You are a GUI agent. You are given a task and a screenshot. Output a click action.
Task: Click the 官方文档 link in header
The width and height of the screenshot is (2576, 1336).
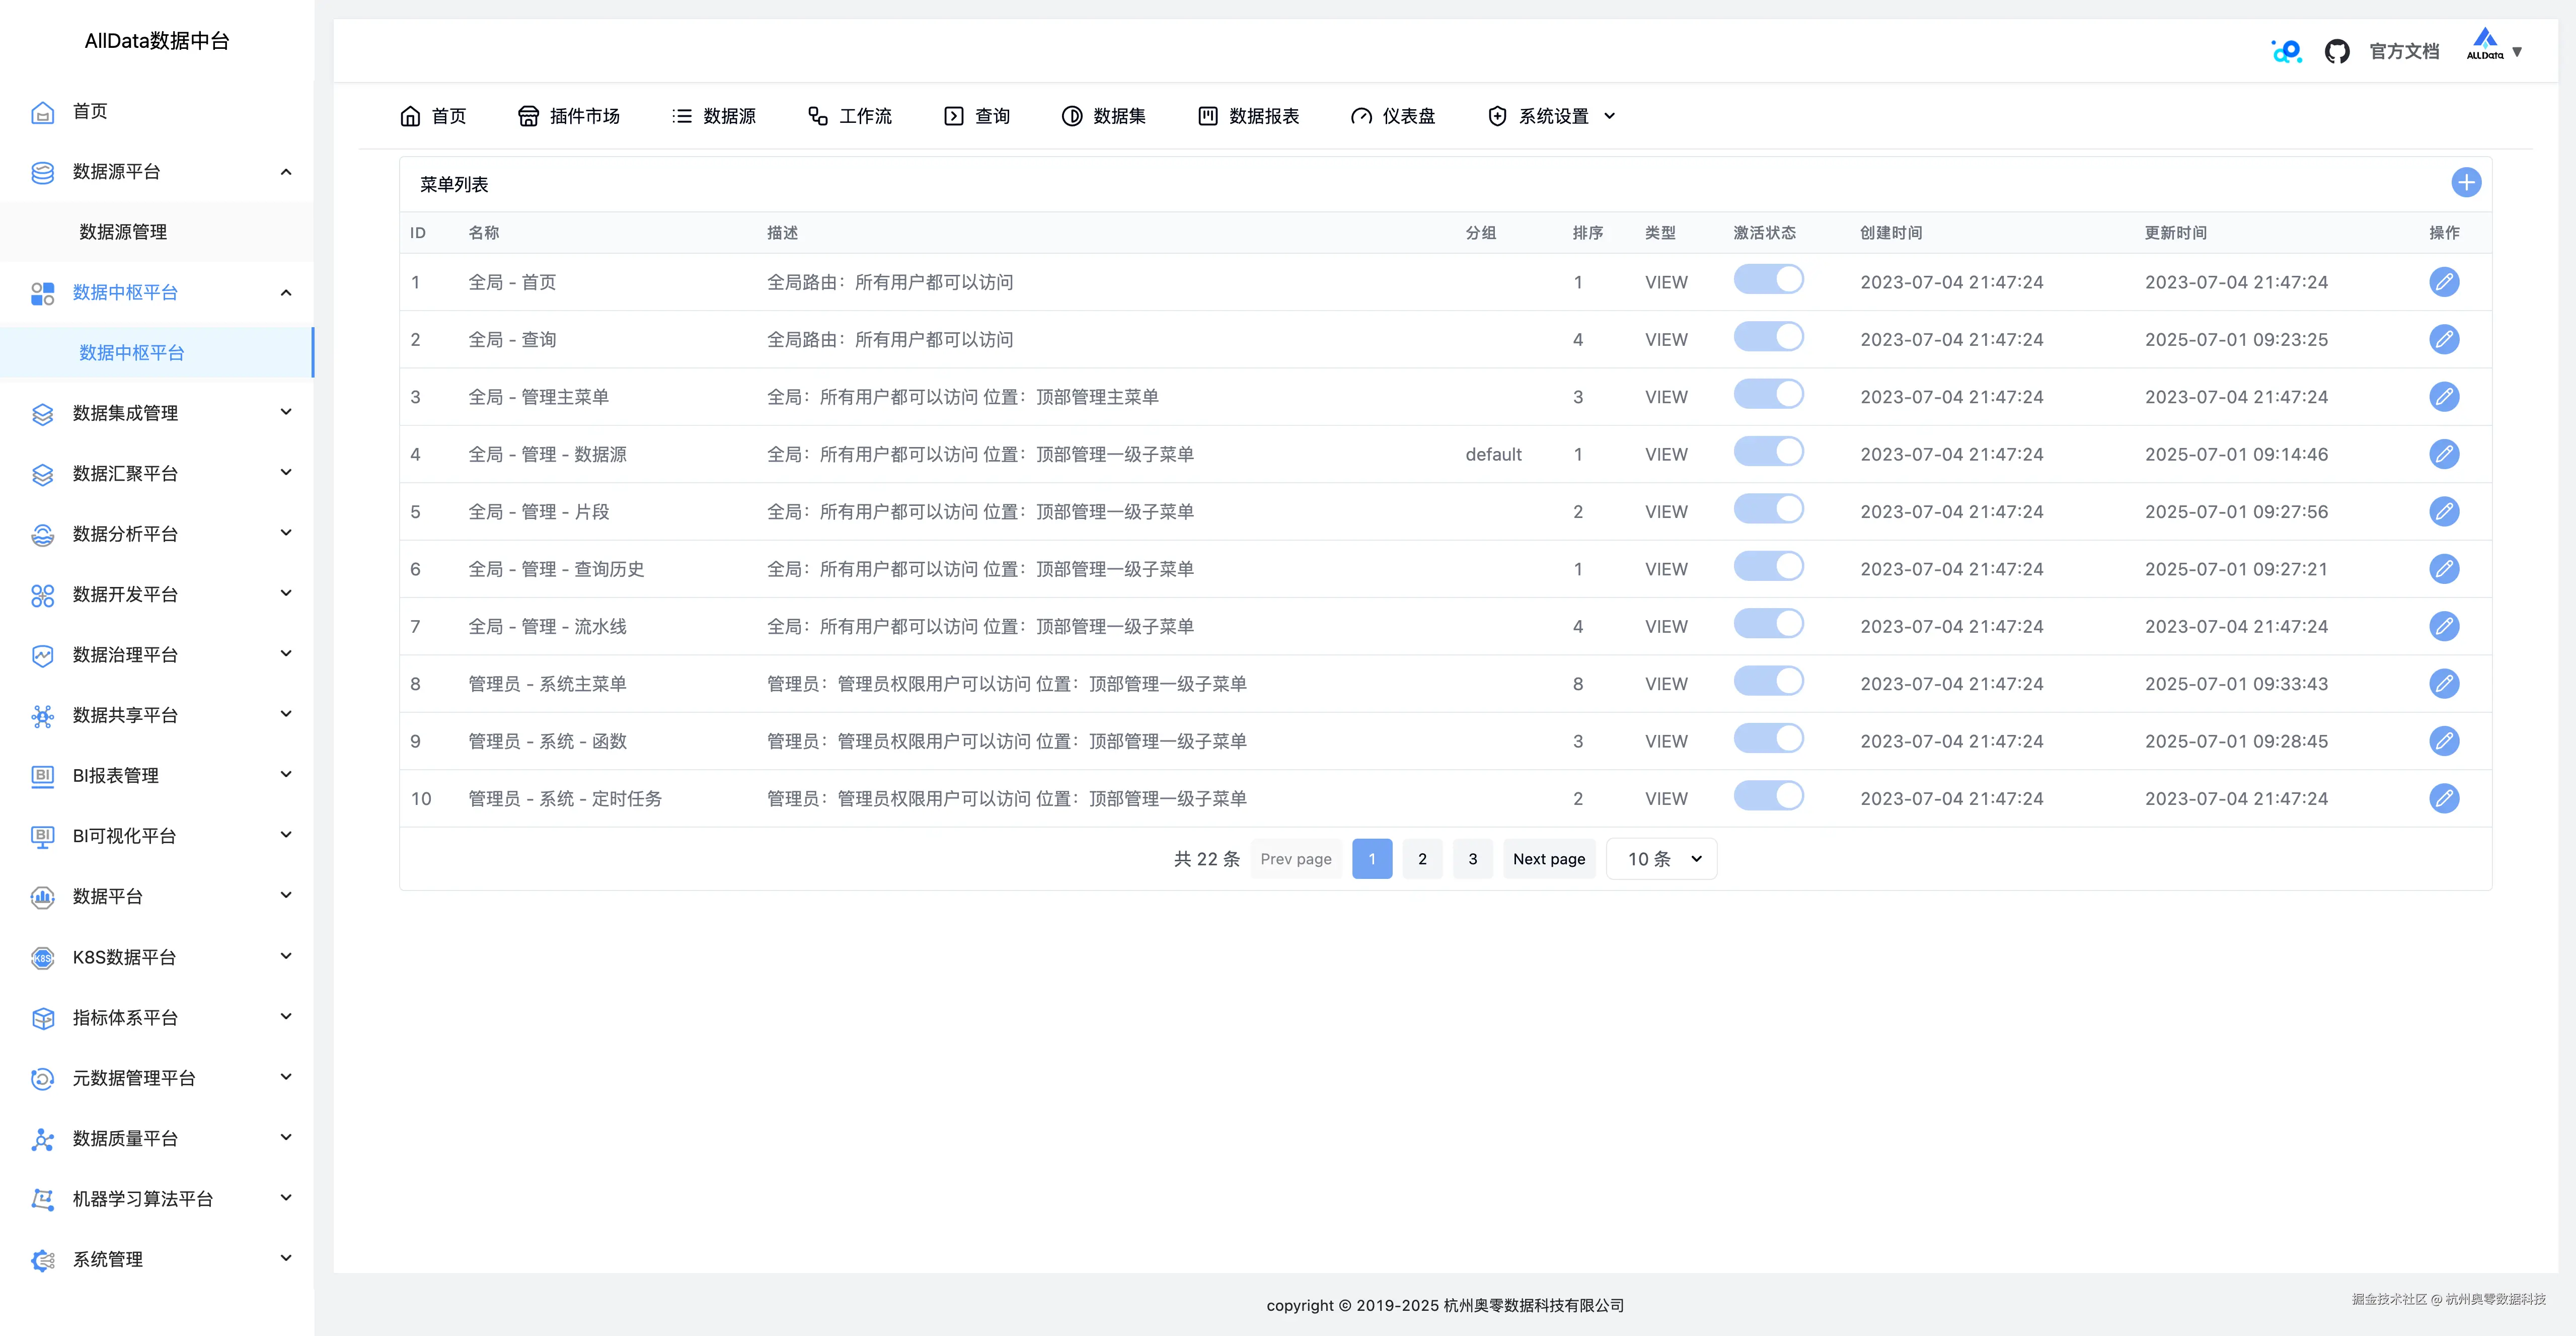[2403, 50]
